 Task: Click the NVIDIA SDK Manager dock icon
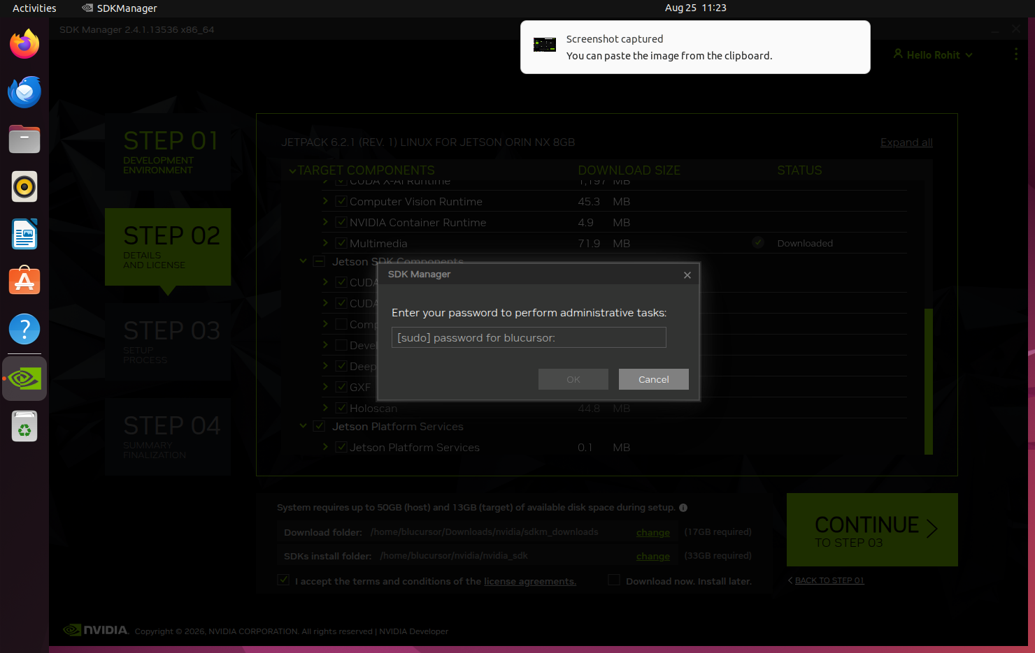pos(24,379)
